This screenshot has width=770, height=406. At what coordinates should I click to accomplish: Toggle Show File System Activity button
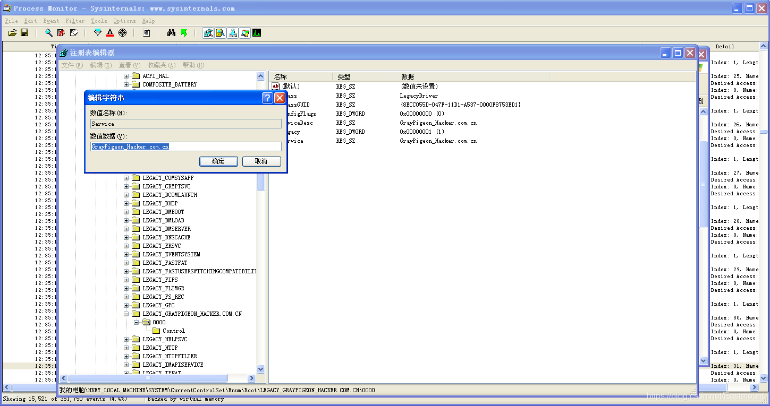coord(221,33)
